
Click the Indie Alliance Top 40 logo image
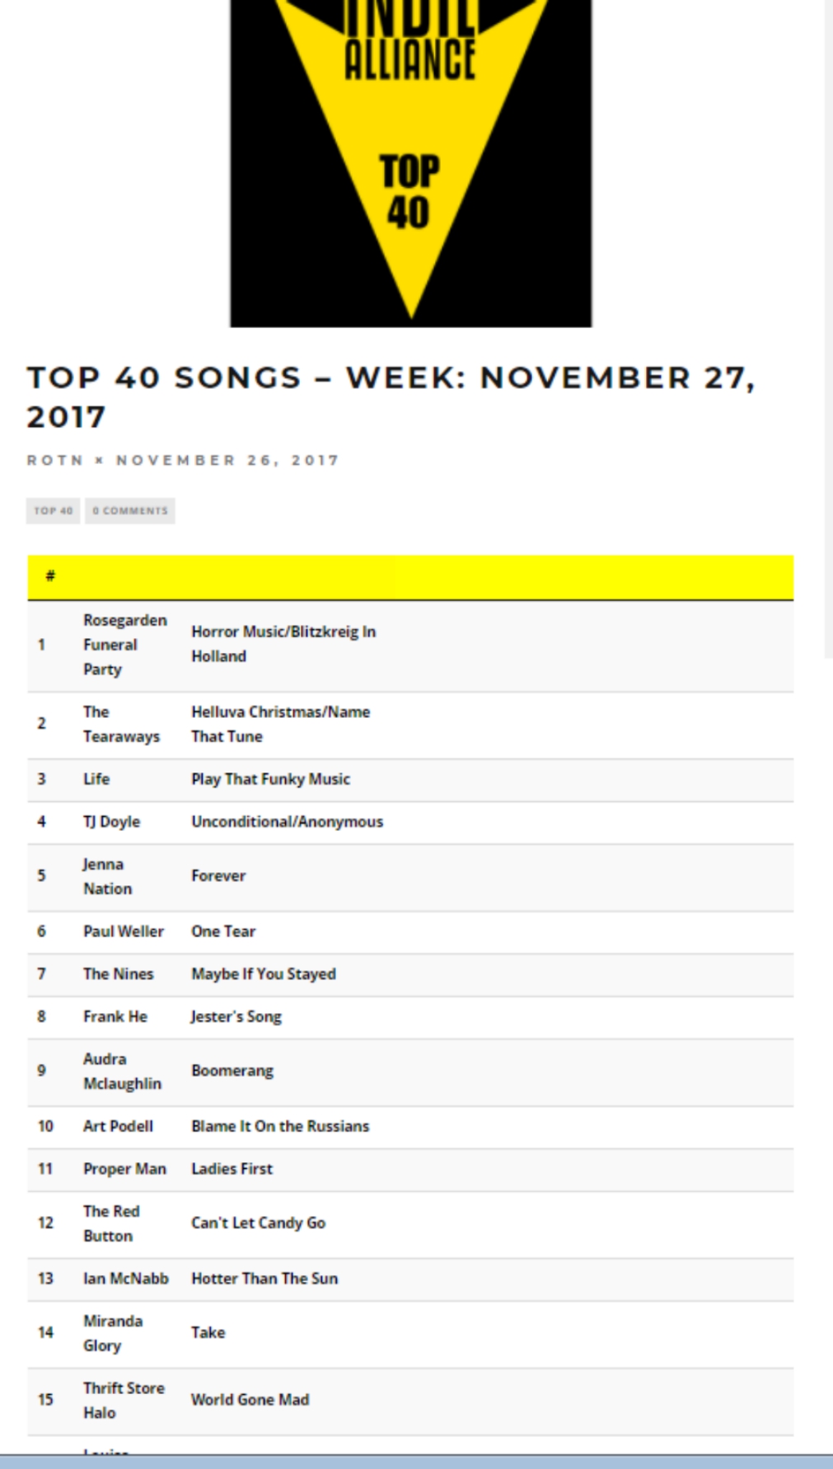pos(410,163)
